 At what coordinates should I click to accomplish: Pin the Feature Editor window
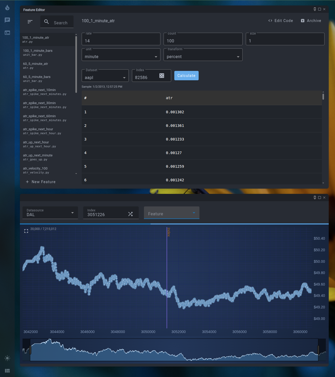click(315, 9)
